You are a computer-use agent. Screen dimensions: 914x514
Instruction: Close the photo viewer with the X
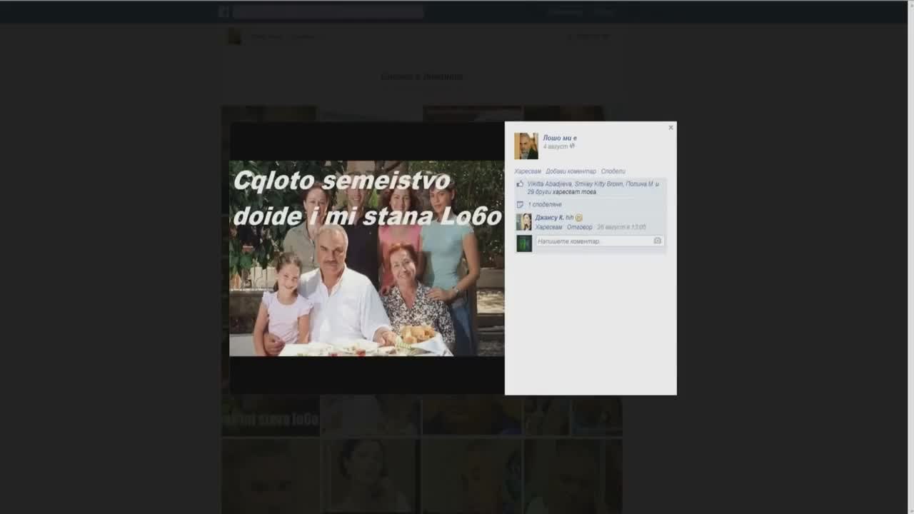[671, 128]
